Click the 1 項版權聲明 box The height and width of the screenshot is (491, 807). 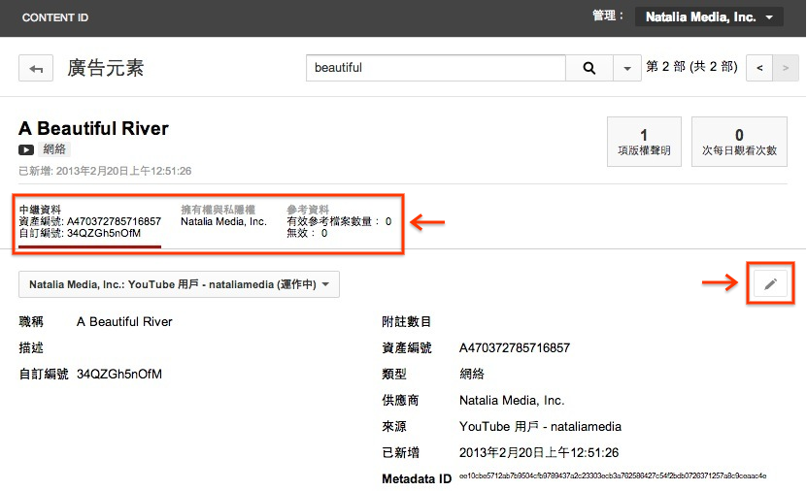pyautogui.click(x=644, y=142)
